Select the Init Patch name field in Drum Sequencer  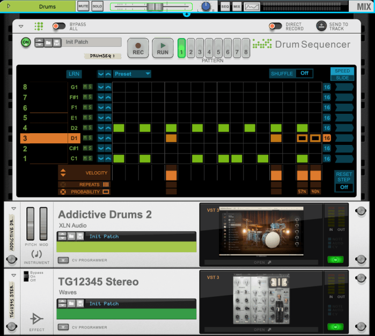(x=92, y=42)
